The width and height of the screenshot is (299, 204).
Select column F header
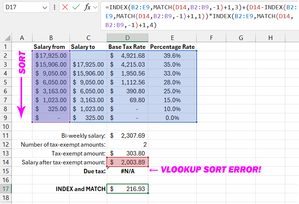point(211,38)
